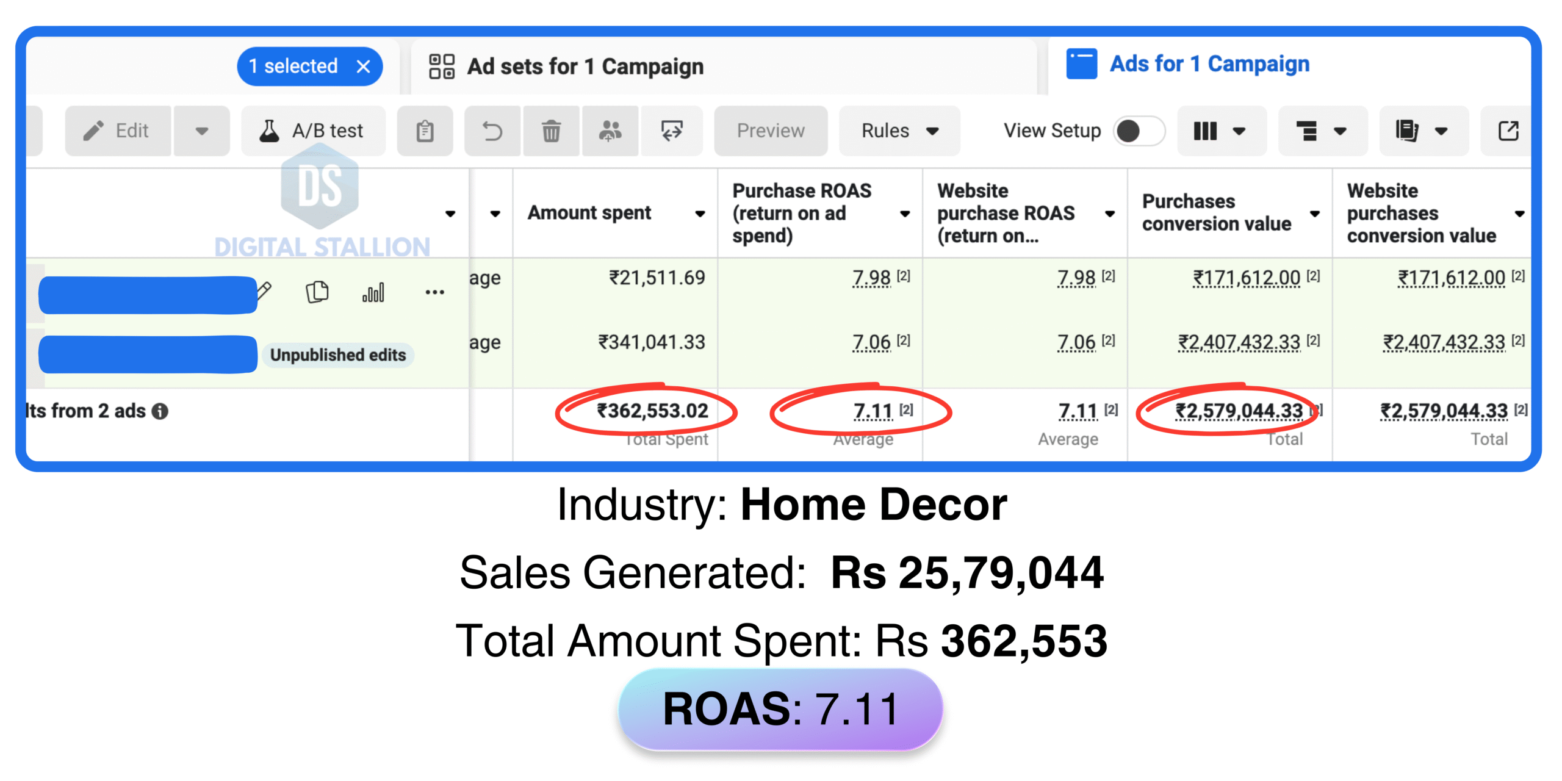Click the Preview button
Screen dimensions: 1562x781
coord(770,131)
